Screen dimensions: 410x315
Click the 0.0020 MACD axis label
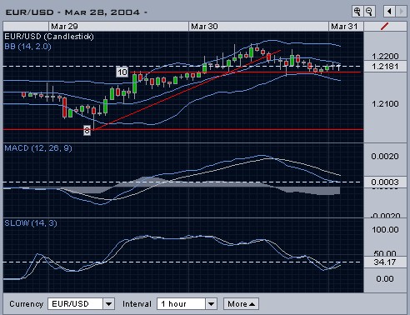(x=385, y=157)
